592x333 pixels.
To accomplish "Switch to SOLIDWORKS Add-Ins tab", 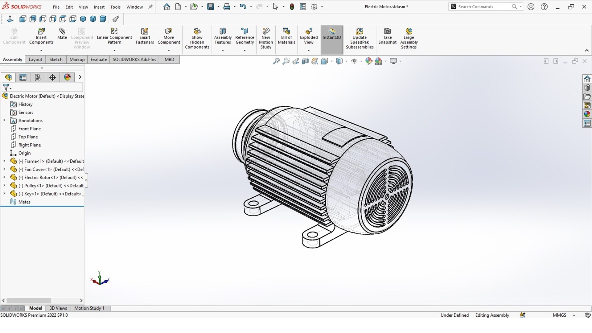I will point(134,60).
